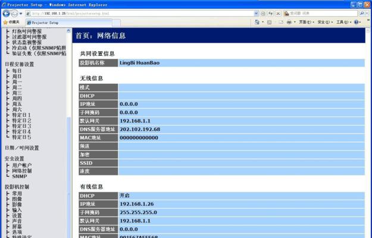372x238 pixels.
Task: Click subnet mask value 255.255.255.0
Action: tap(138, 212)
